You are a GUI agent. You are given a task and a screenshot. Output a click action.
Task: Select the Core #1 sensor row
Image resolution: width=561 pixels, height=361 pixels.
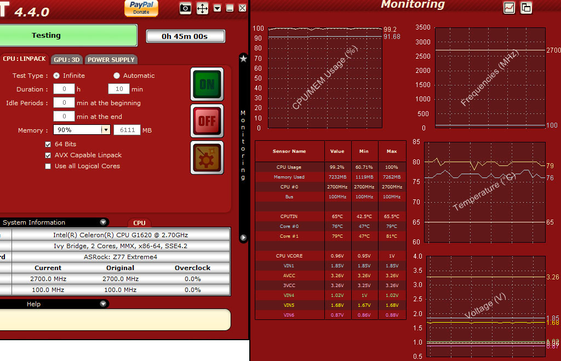[330, 236]
